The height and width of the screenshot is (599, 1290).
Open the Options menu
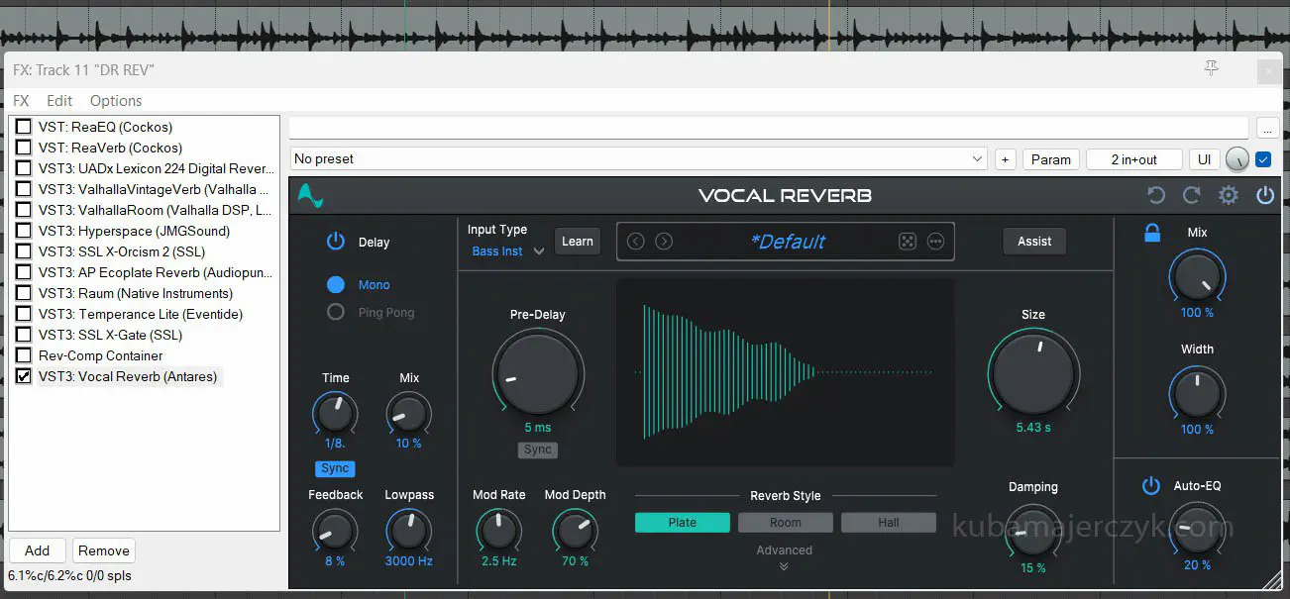116,101
